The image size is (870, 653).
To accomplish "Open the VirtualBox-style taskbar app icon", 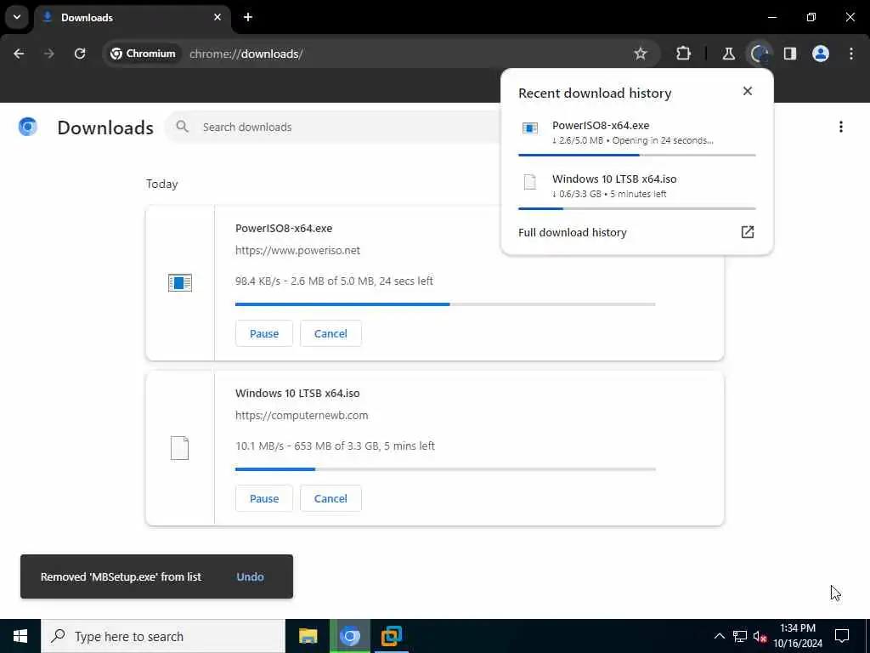I will click(392, 636).
